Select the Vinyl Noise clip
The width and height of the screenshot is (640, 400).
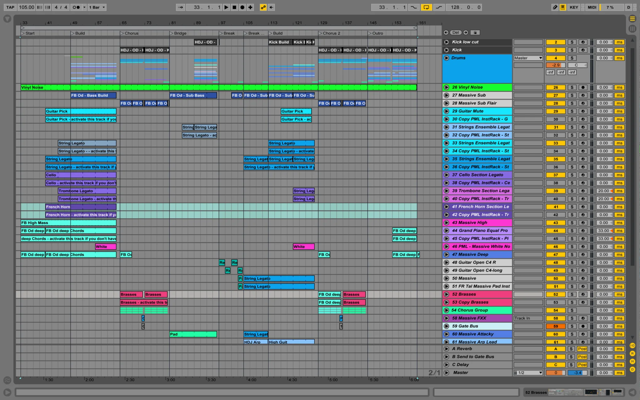coord(219,87)
